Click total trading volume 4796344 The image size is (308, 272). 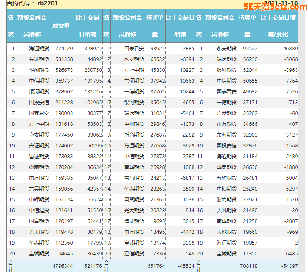(63, 266)
